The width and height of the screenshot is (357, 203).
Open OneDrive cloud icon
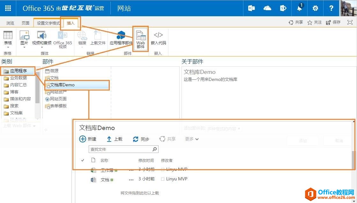click(267, 8)
